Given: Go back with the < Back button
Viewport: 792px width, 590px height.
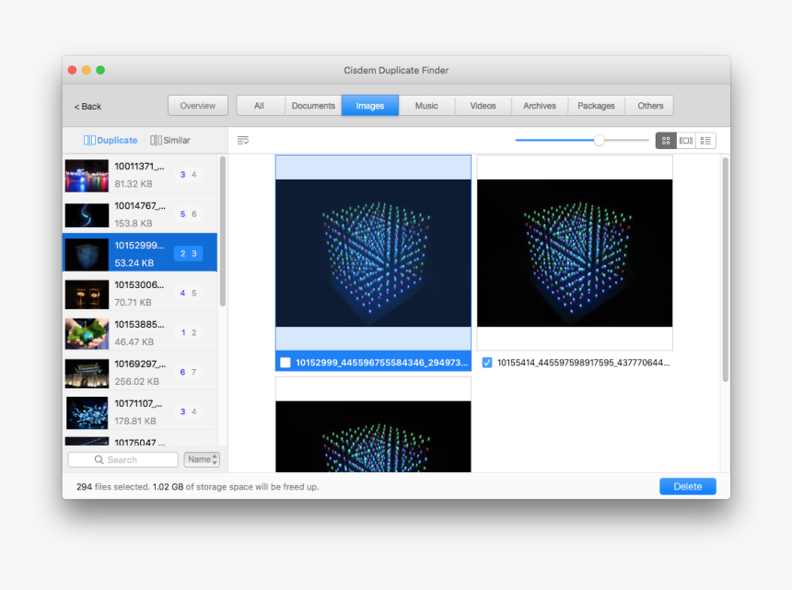Looking at the screenshot, I should pyautogui.click(x=87, y=107).
